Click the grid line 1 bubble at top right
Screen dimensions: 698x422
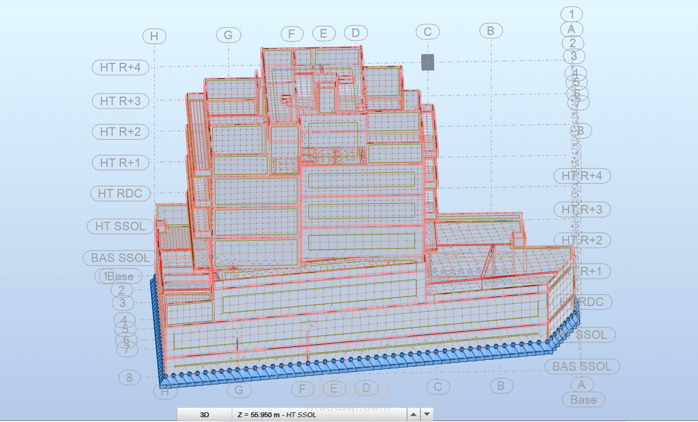[x=572, y=13]
